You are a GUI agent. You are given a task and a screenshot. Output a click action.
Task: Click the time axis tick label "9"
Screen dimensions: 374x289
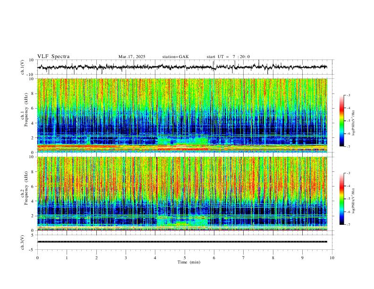302,258
